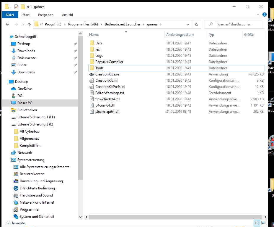Open address bar history dropdown arrow

tap(187, 24)
